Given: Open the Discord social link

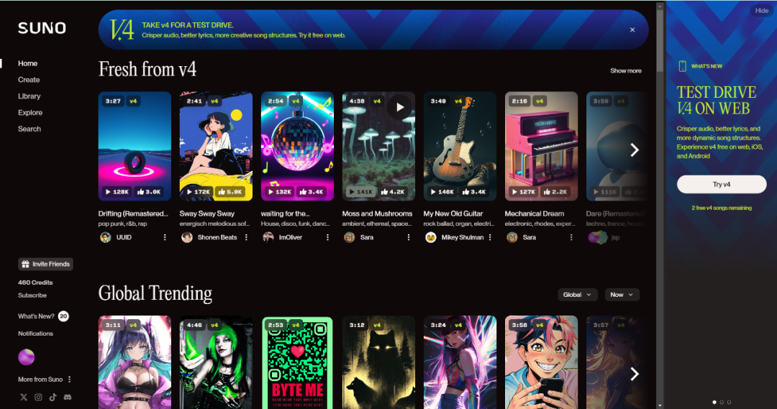Looking at the screenshot, I should tap(68, 397).
